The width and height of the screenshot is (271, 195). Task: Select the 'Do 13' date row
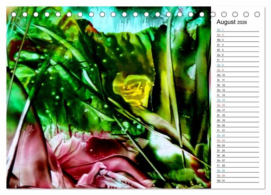[238, 90]
